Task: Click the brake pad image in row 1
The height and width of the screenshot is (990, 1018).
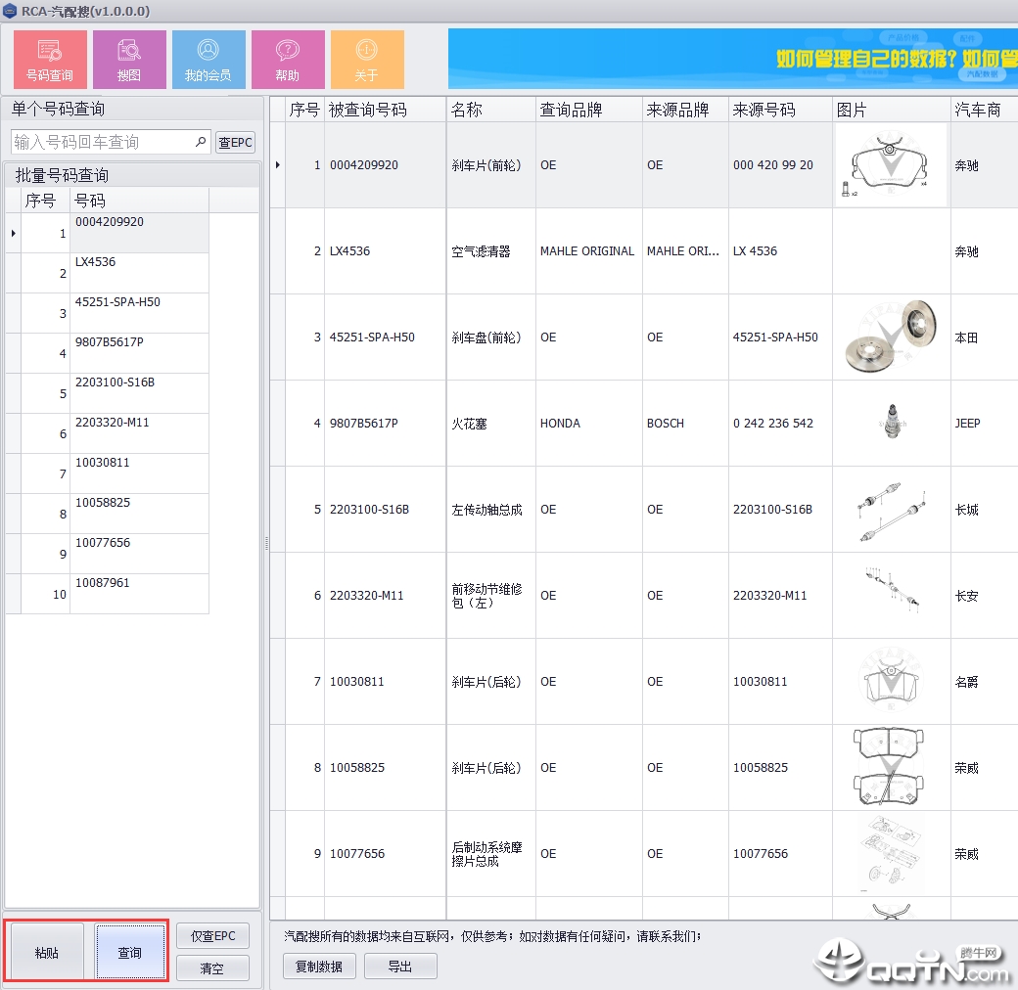Action: [x=891, y=165]
